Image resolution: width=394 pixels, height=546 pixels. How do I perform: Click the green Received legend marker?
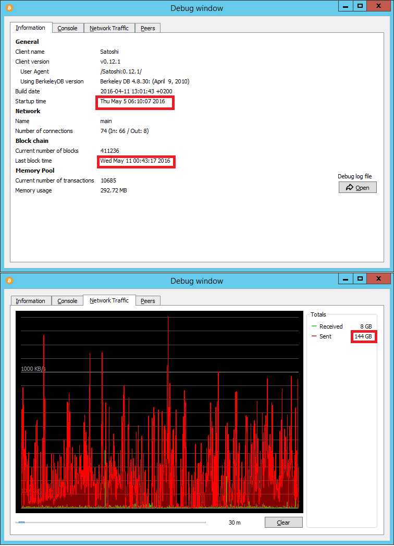pyautogui.click(x=314, y=326)
